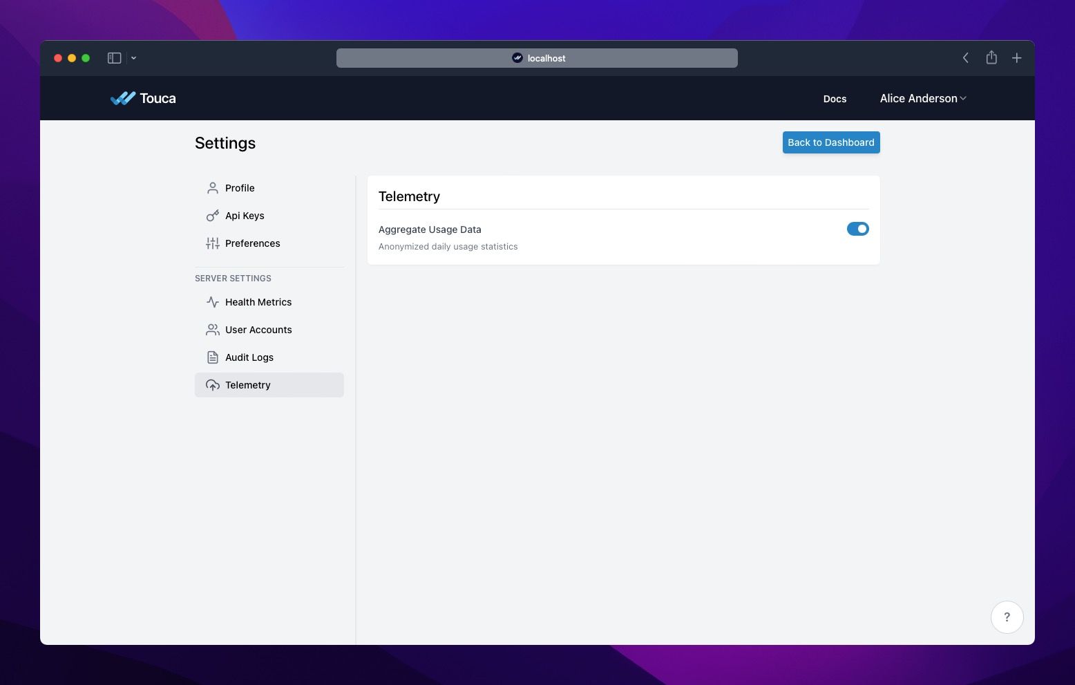Click the green maximize window button
This screenshot has width=1075, height=685.
click(86, 58)
